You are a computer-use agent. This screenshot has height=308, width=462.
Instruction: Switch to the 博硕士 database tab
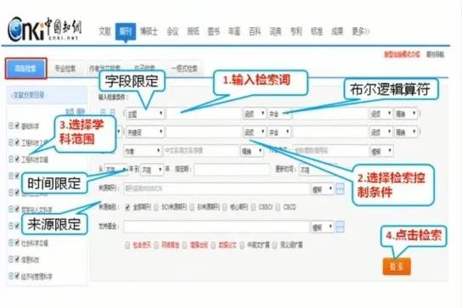(x=149, y=31)
